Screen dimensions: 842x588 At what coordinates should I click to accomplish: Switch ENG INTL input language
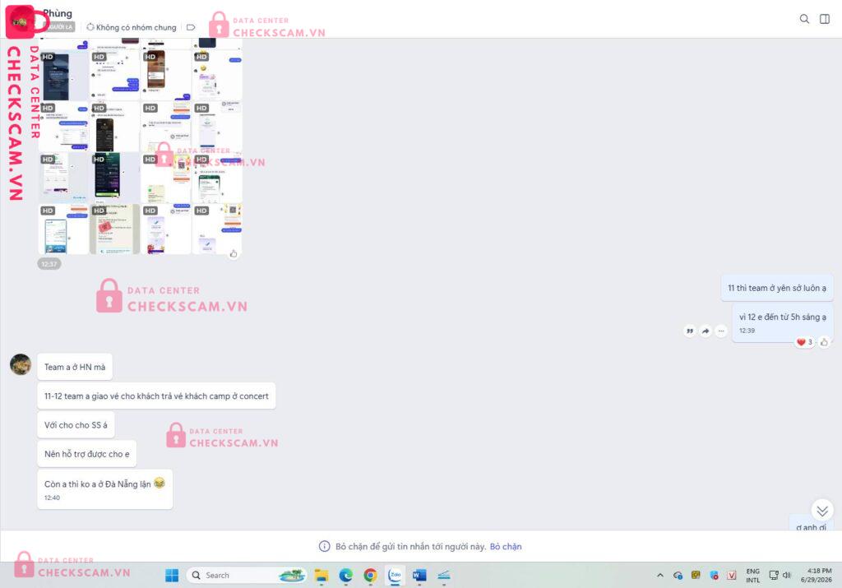pyautogui.click(x=752, y=575)
